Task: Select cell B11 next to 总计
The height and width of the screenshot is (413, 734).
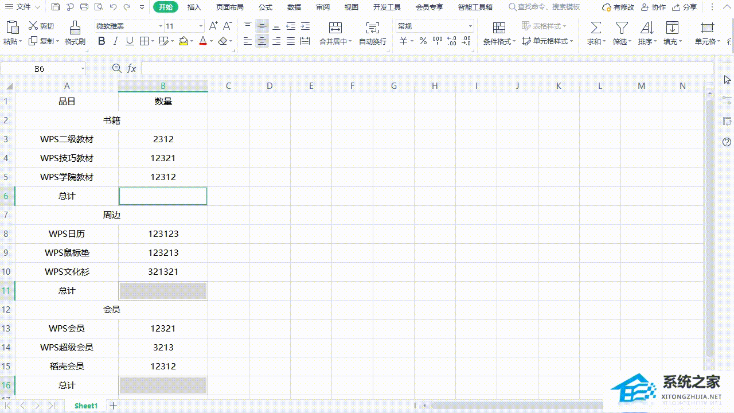Action: 163,291
